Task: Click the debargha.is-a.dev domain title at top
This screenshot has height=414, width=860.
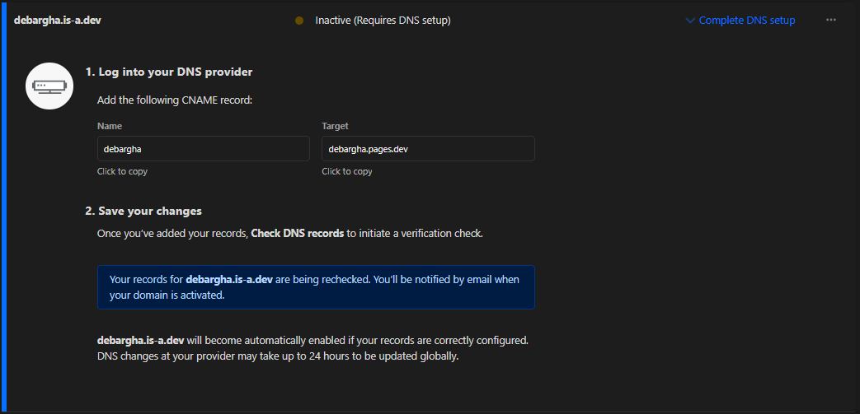Action: [x=58, y=20]
